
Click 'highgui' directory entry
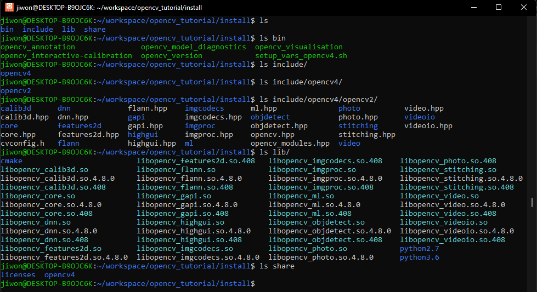(143, 135)
